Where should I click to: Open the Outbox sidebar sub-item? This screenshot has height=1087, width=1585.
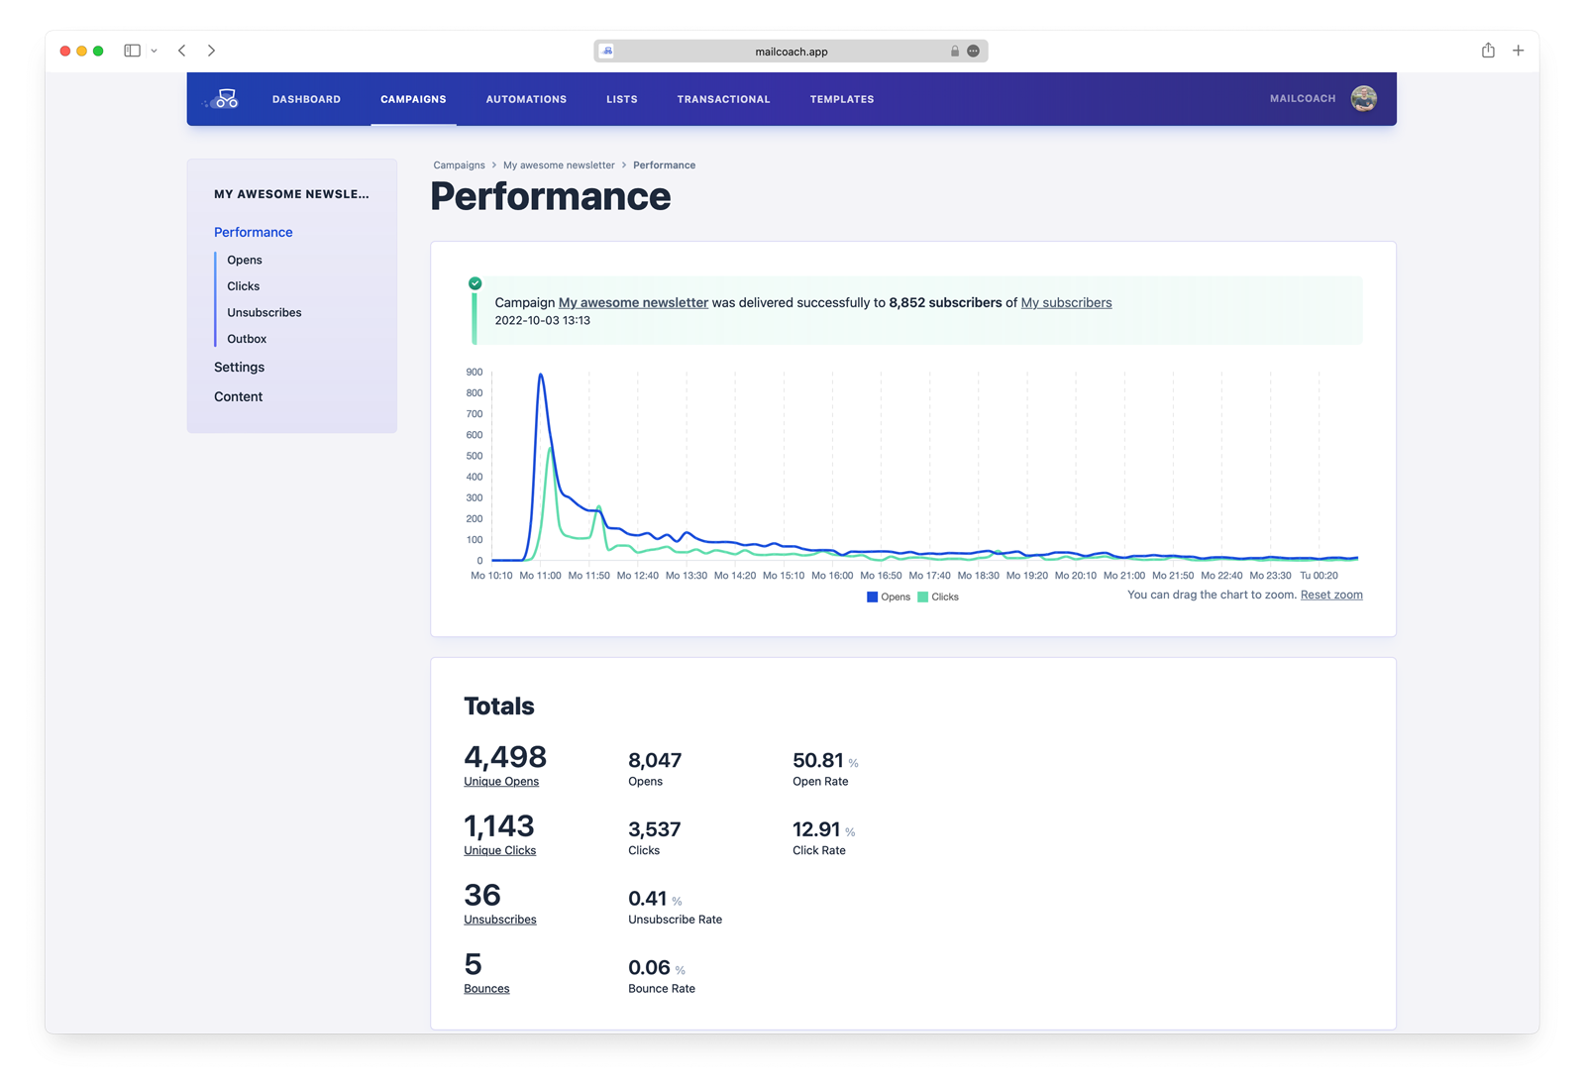pyautogui.click(x=247, y=339)
